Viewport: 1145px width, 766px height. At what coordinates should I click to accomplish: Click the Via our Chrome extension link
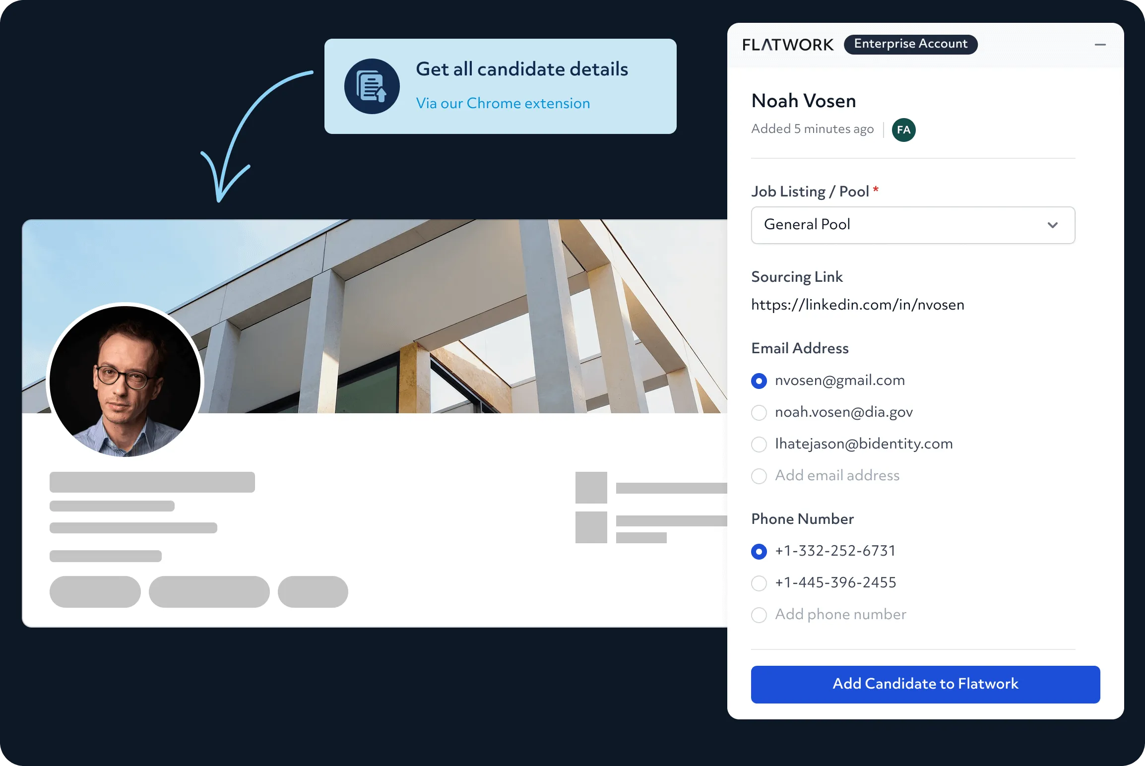(503, 103)
